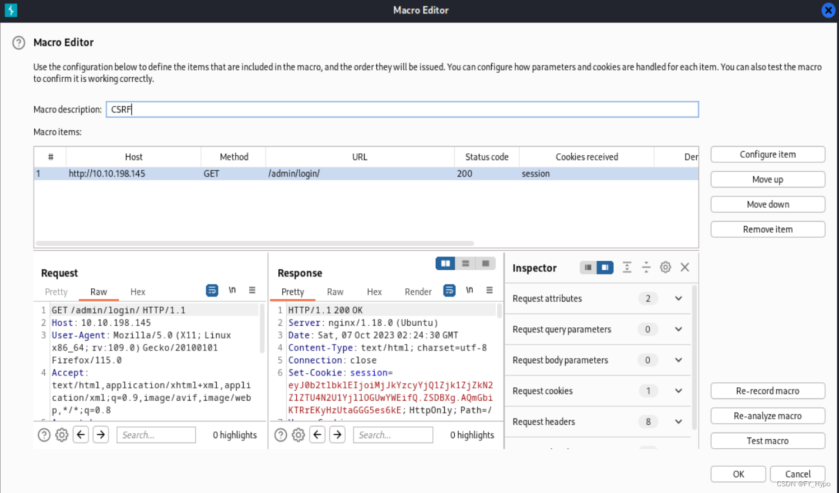Open Macro Editor help question mark

coord(18,43)
